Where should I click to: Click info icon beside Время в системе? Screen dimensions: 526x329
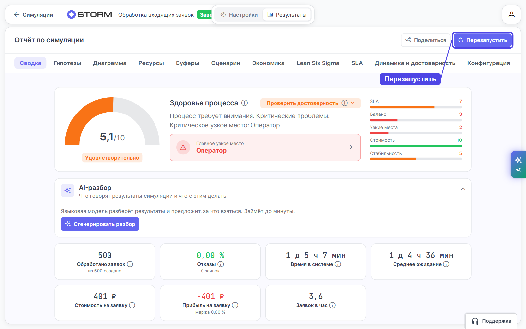(x=338, y=264)
